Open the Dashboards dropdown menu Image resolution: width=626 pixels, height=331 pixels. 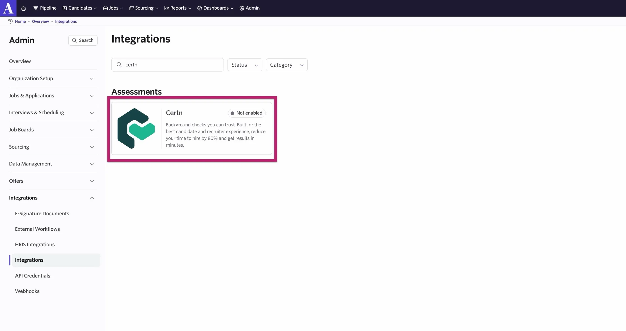[x=215, y=8]
